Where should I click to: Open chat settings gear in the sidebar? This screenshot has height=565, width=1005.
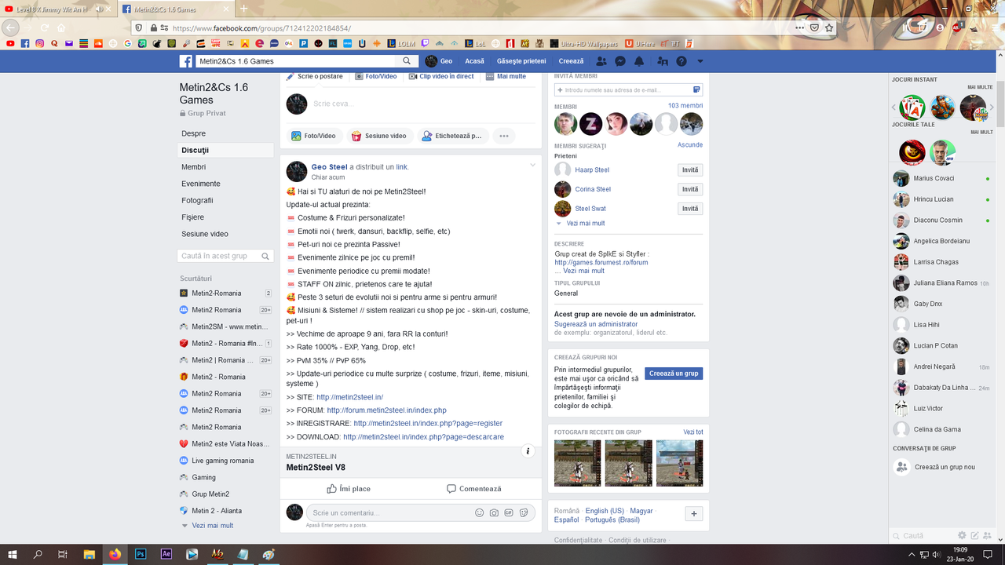[962, 535]
